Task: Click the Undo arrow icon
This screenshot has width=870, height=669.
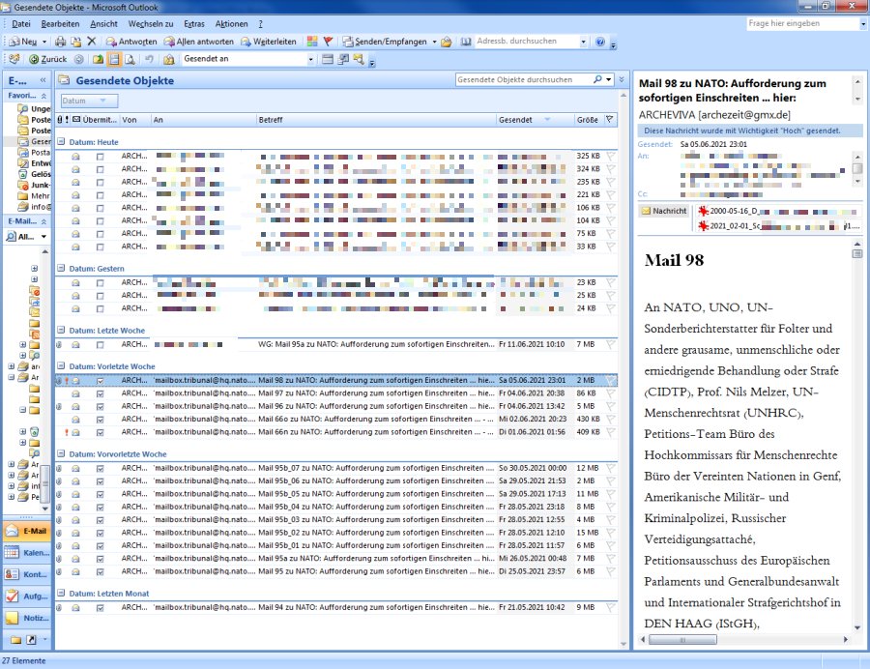Action: click(149, 59)
